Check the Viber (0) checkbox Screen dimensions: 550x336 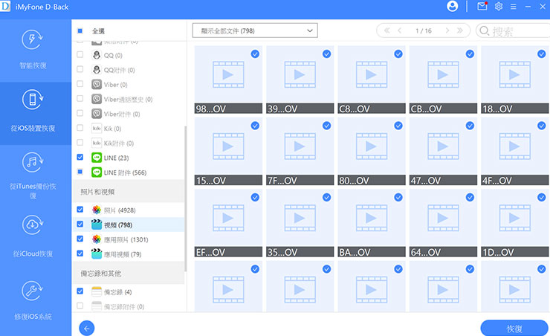tap(80, 84)
